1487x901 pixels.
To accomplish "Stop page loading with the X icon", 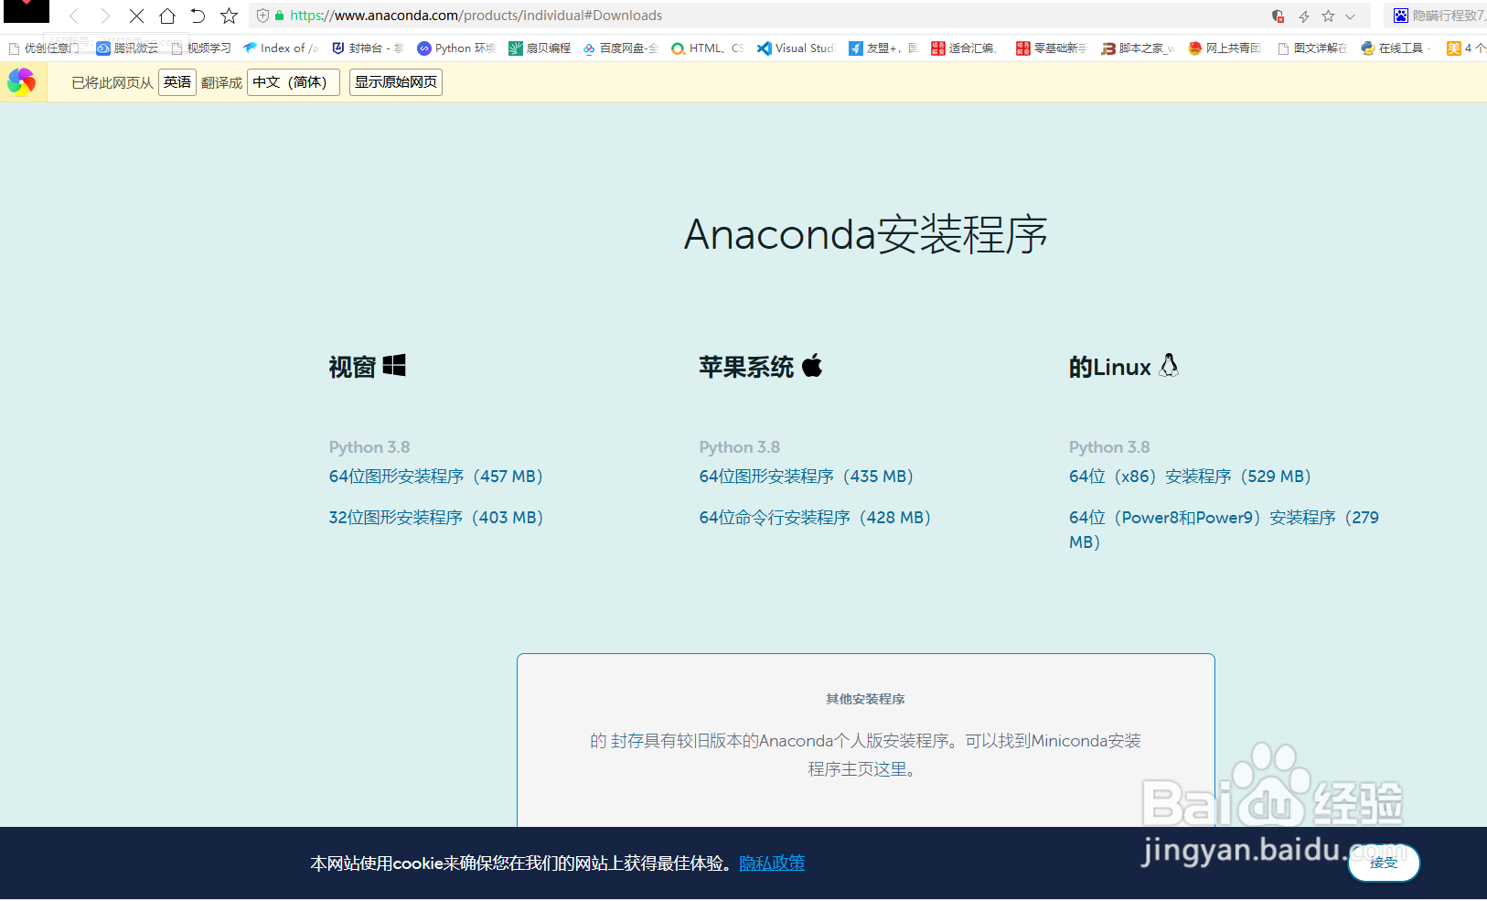I will pos(136,15).
